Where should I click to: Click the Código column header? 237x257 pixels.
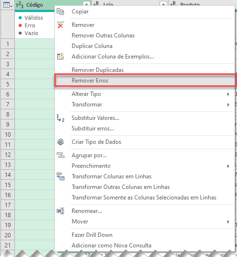(x=35, y=5)
